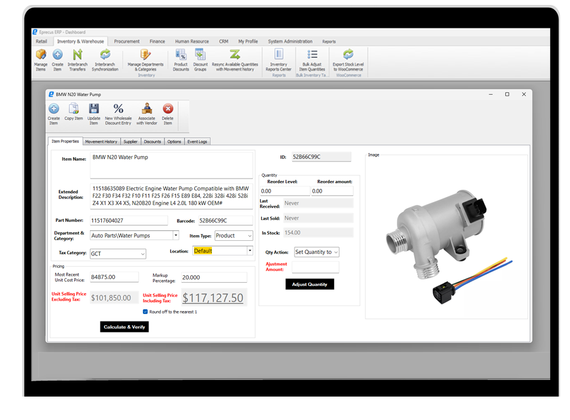The image size is (570, 420).
Task: Click Extended Description text box
Action: pos(171,196)
